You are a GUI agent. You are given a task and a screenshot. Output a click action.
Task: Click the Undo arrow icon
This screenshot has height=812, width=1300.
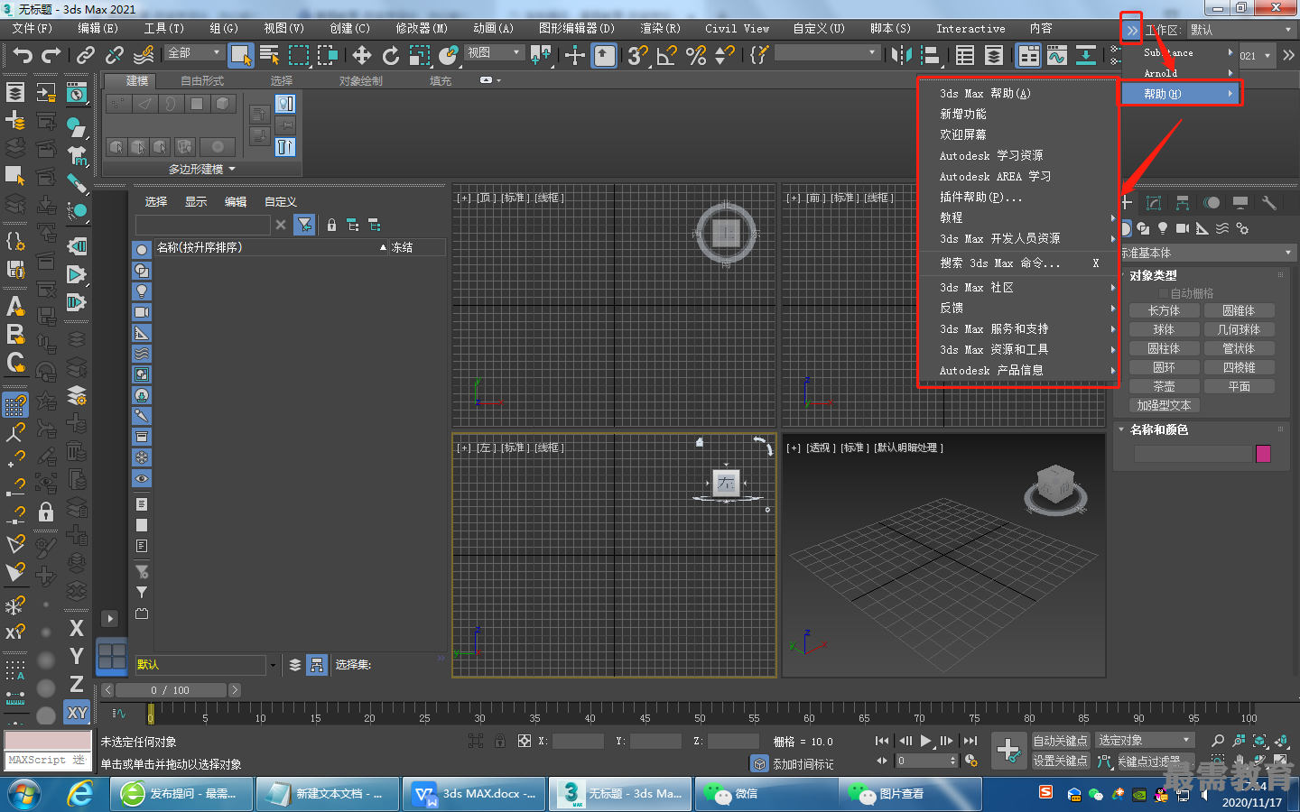click(x=23, y=56)
